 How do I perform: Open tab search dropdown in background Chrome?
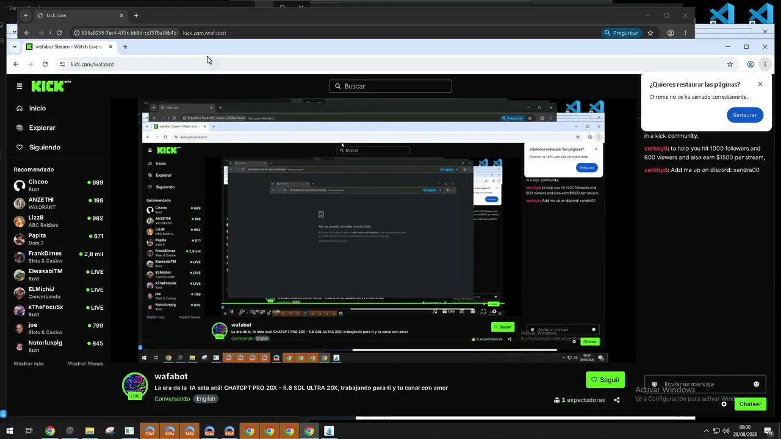click(x=26, y=15)
